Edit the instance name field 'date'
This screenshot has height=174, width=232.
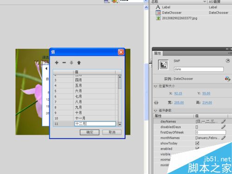(199, 69)
